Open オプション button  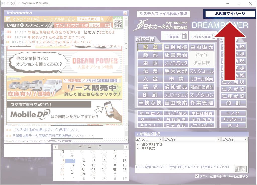click(202, 95)
